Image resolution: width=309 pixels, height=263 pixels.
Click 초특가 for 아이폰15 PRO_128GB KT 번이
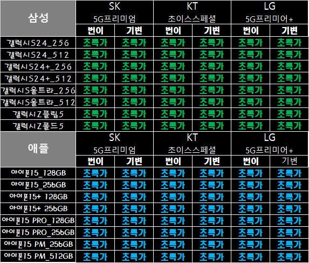pyautogui.click(x=173, y=220)
